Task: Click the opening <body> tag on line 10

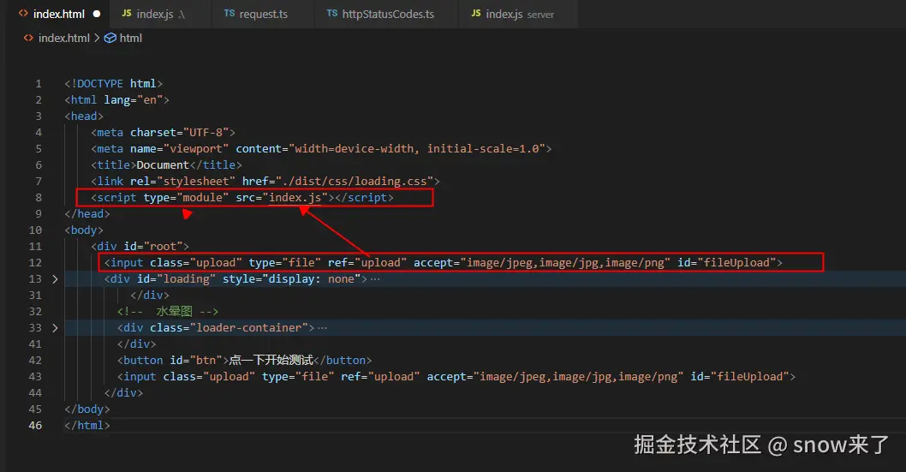Action: pos(85,230)
